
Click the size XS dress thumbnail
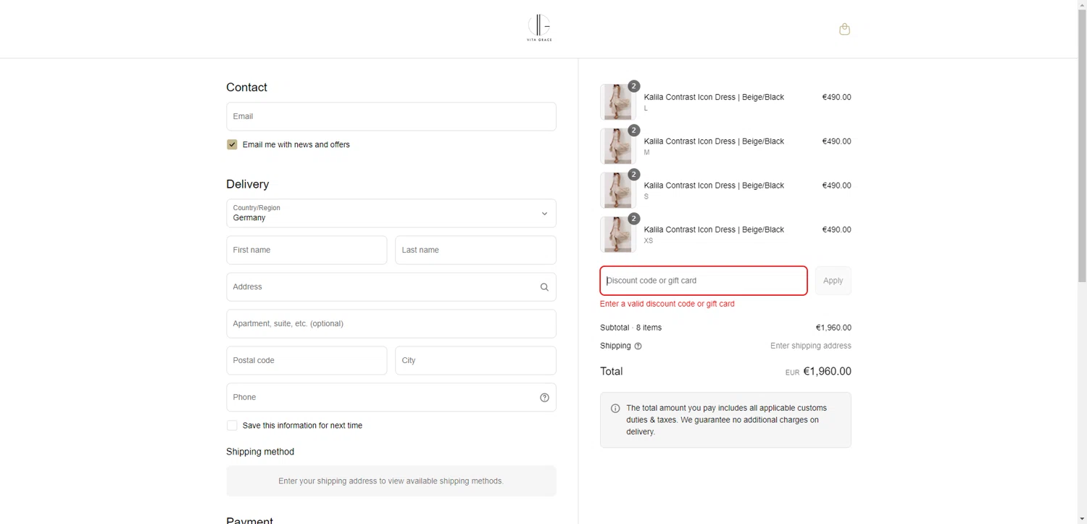click(x=618, y=235)
